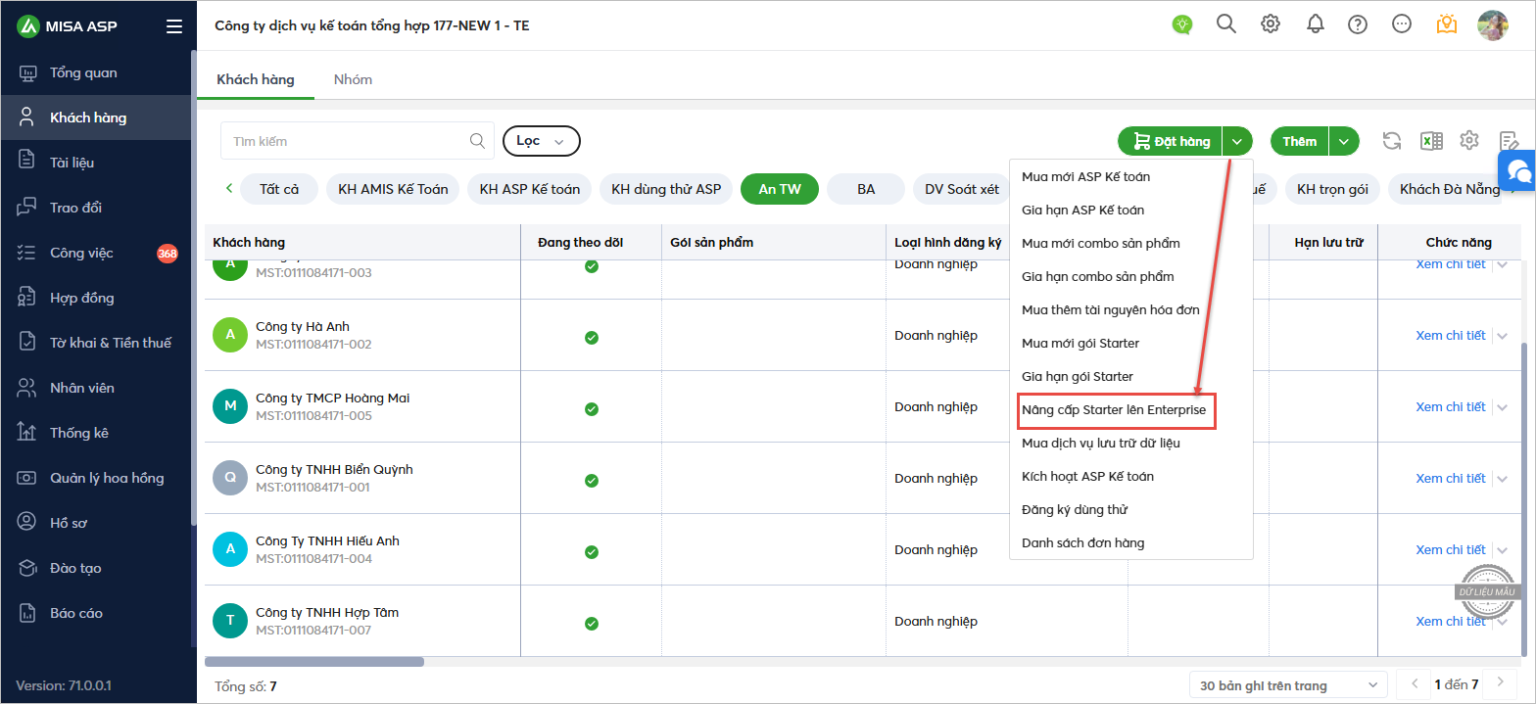1536x704 pixels.
Task: Filter by DV Soát xét chip
Action: tap(962, 189)
